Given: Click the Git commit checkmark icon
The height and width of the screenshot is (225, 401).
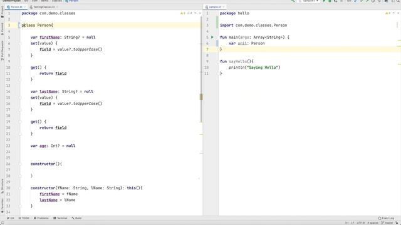Looking at the screenshot, I should point(361,1).
